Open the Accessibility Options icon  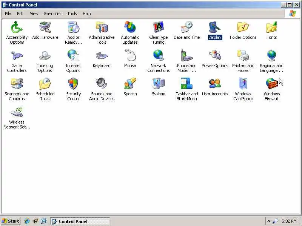(x=17, y=27)
